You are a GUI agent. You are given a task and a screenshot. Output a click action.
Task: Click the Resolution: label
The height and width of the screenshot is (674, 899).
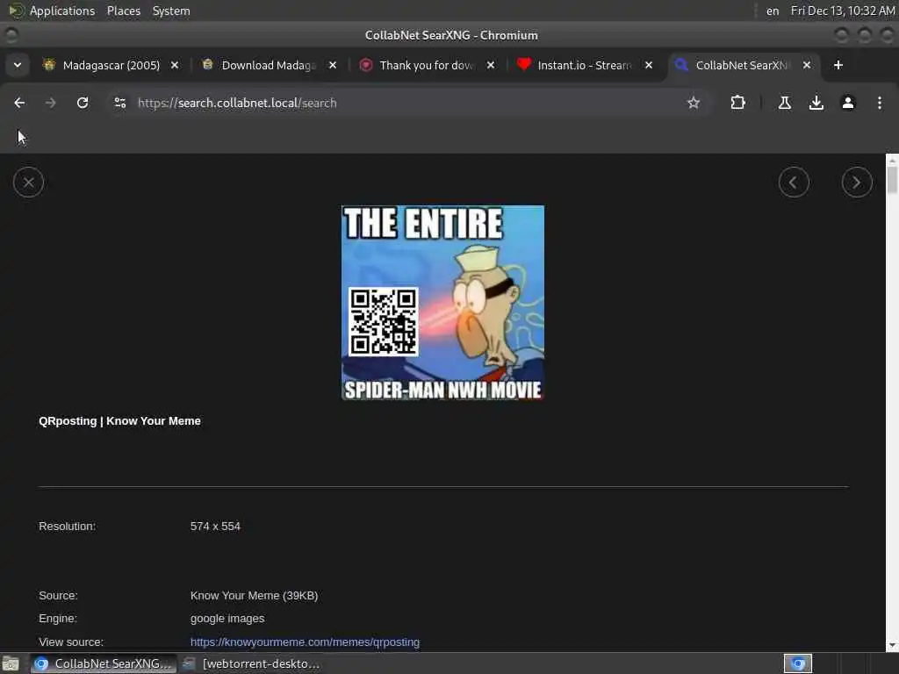(67, 527)
